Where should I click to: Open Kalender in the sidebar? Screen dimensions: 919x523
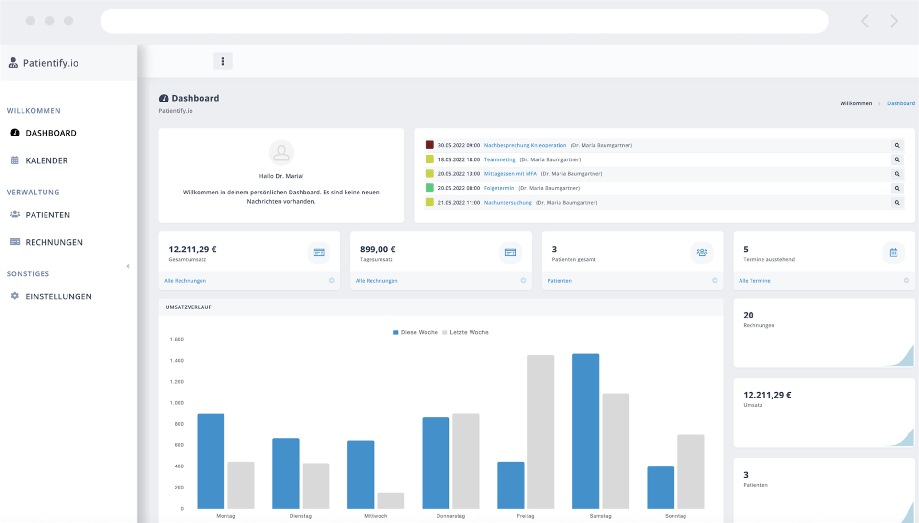tap(46, 160)
